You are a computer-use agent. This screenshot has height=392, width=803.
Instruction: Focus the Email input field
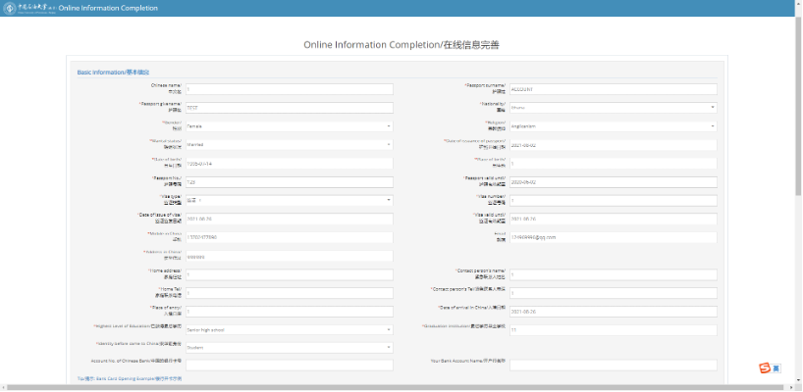pos(613,237)
